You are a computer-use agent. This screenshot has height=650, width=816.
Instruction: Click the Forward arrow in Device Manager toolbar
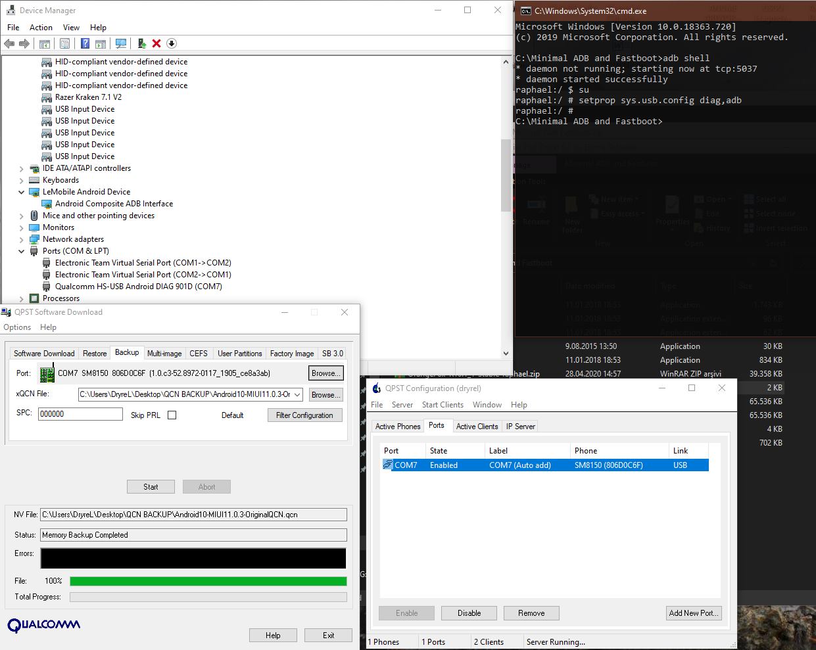tap(24, 43)
